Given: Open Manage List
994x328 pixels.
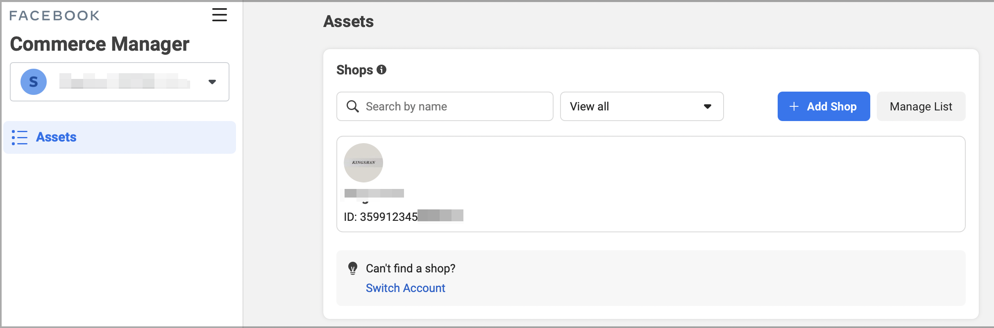Looking at the screenshot, I should click(921, 106).
